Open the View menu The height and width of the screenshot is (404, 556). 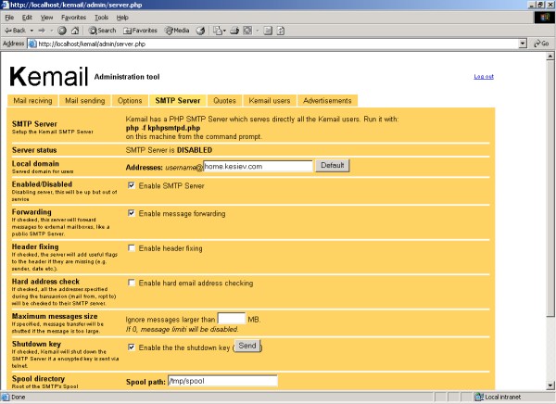coord(46,18)
